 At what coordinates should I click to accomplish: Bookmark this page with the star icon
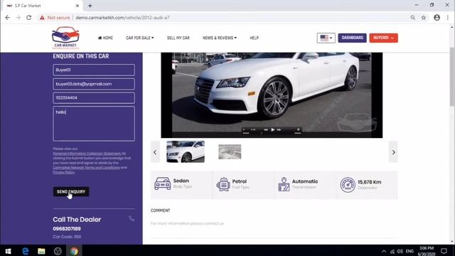pos(424,18)
